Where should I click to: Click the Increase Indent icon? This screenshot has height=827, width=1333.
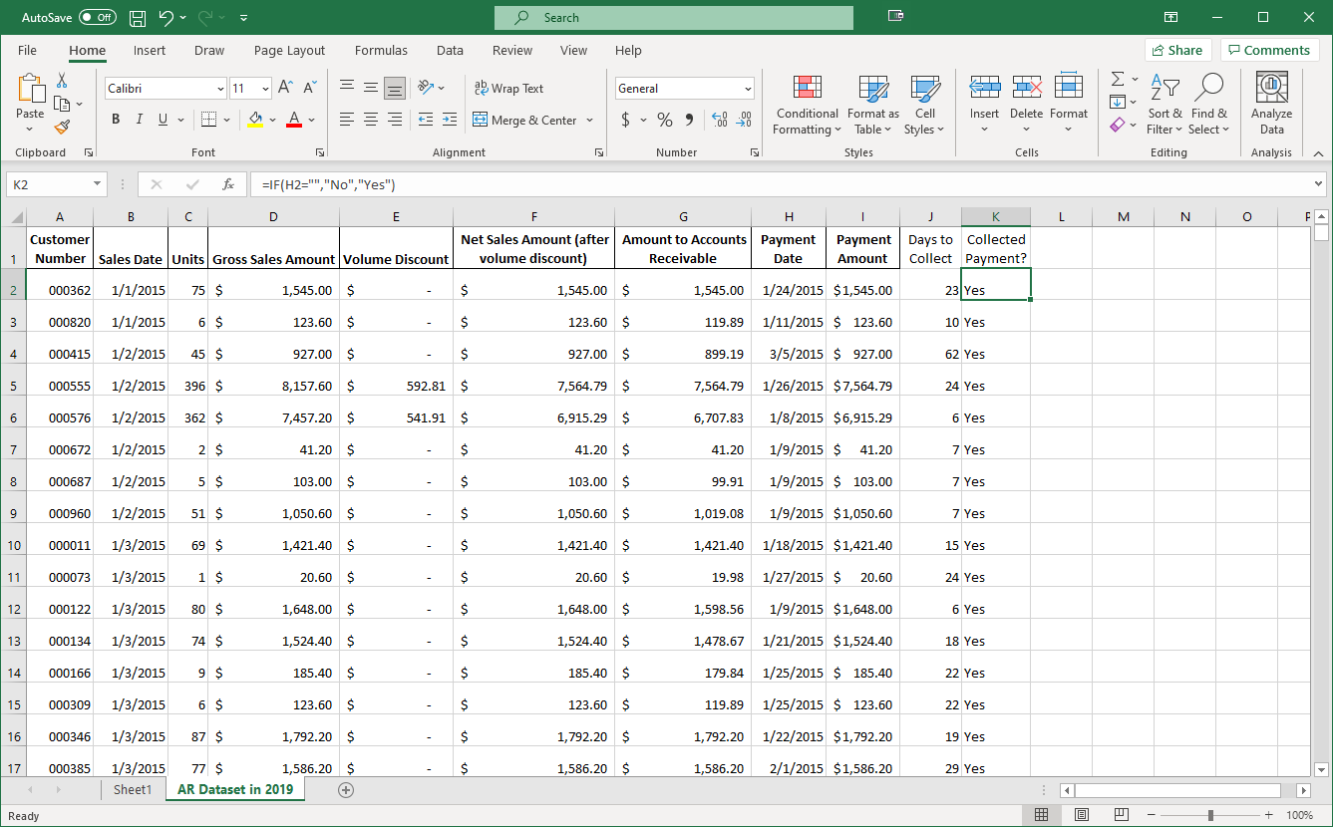450,120
